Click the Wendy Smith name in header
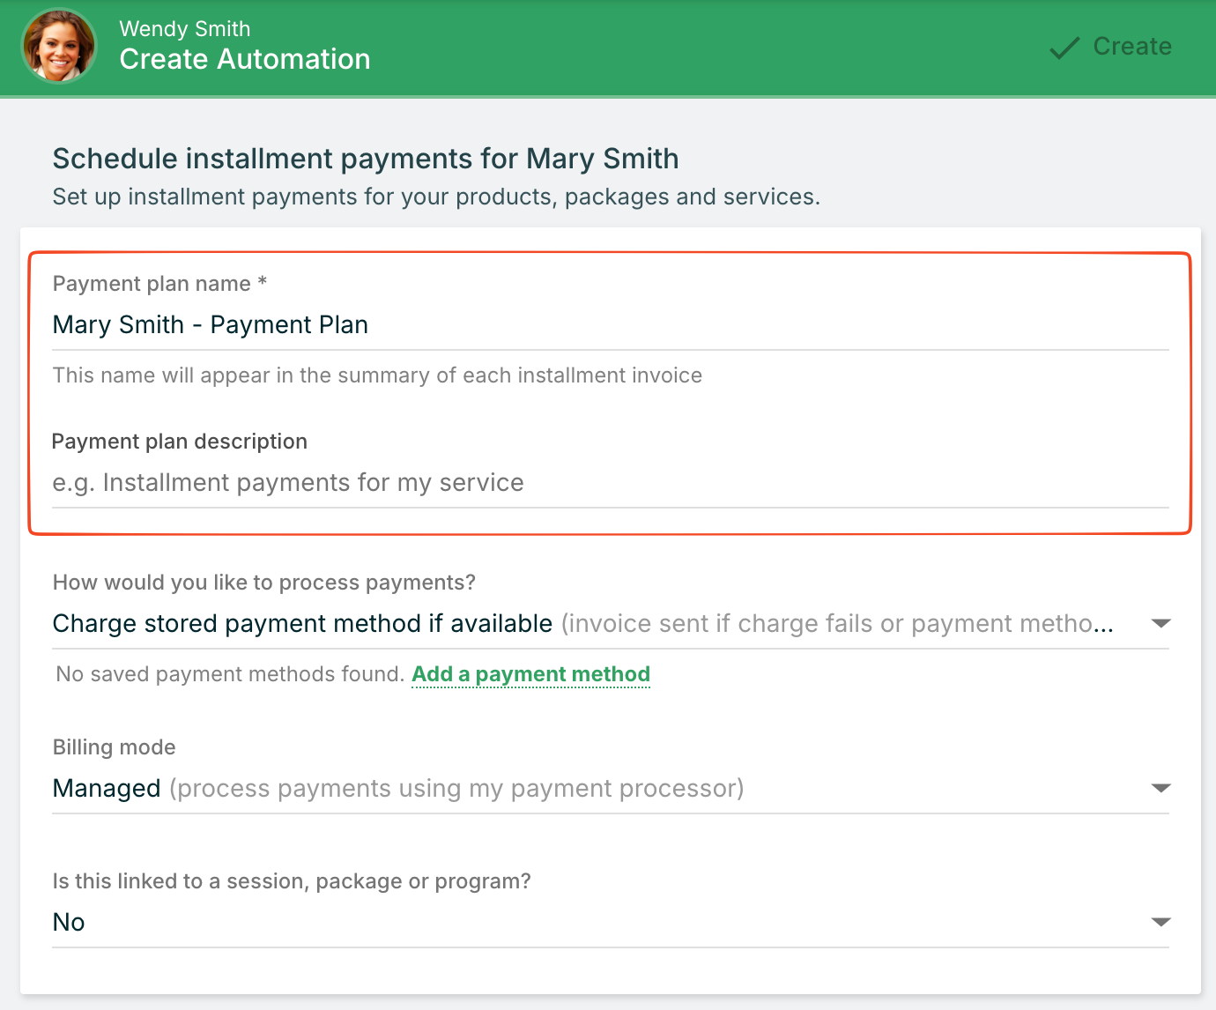The image size is (1216, 1010). click(185, 28)
